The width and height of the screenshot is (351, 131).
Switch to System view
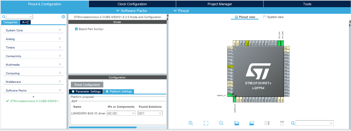[x=273, y=17]
